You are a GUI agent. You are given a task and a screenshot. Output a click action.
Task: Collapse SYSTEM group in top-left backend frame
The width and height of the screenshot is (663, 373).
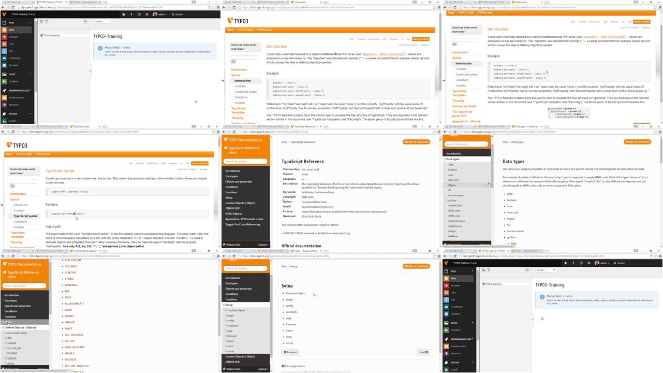pos(16,113)
